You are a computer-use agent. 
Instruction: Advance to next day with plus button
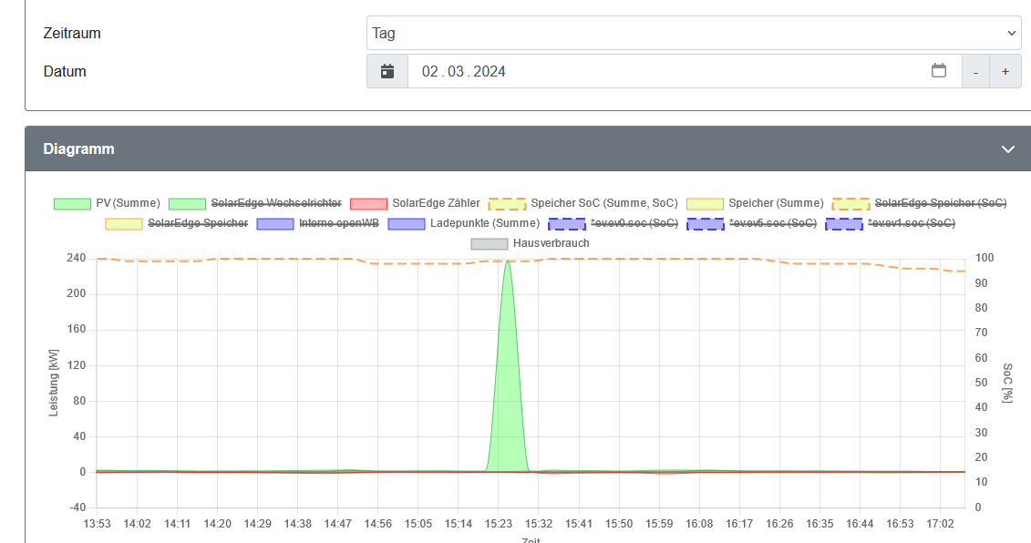pyautogui.click(x=1005, y=72)
